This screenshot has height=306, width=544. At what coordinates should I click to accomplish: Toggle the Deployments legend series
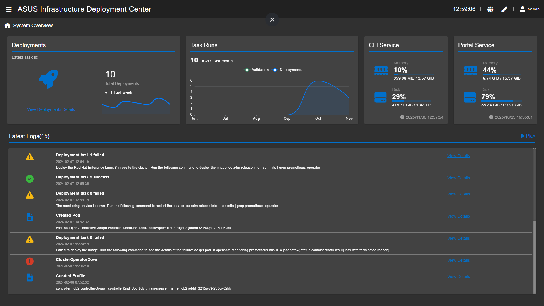(287, 70)
